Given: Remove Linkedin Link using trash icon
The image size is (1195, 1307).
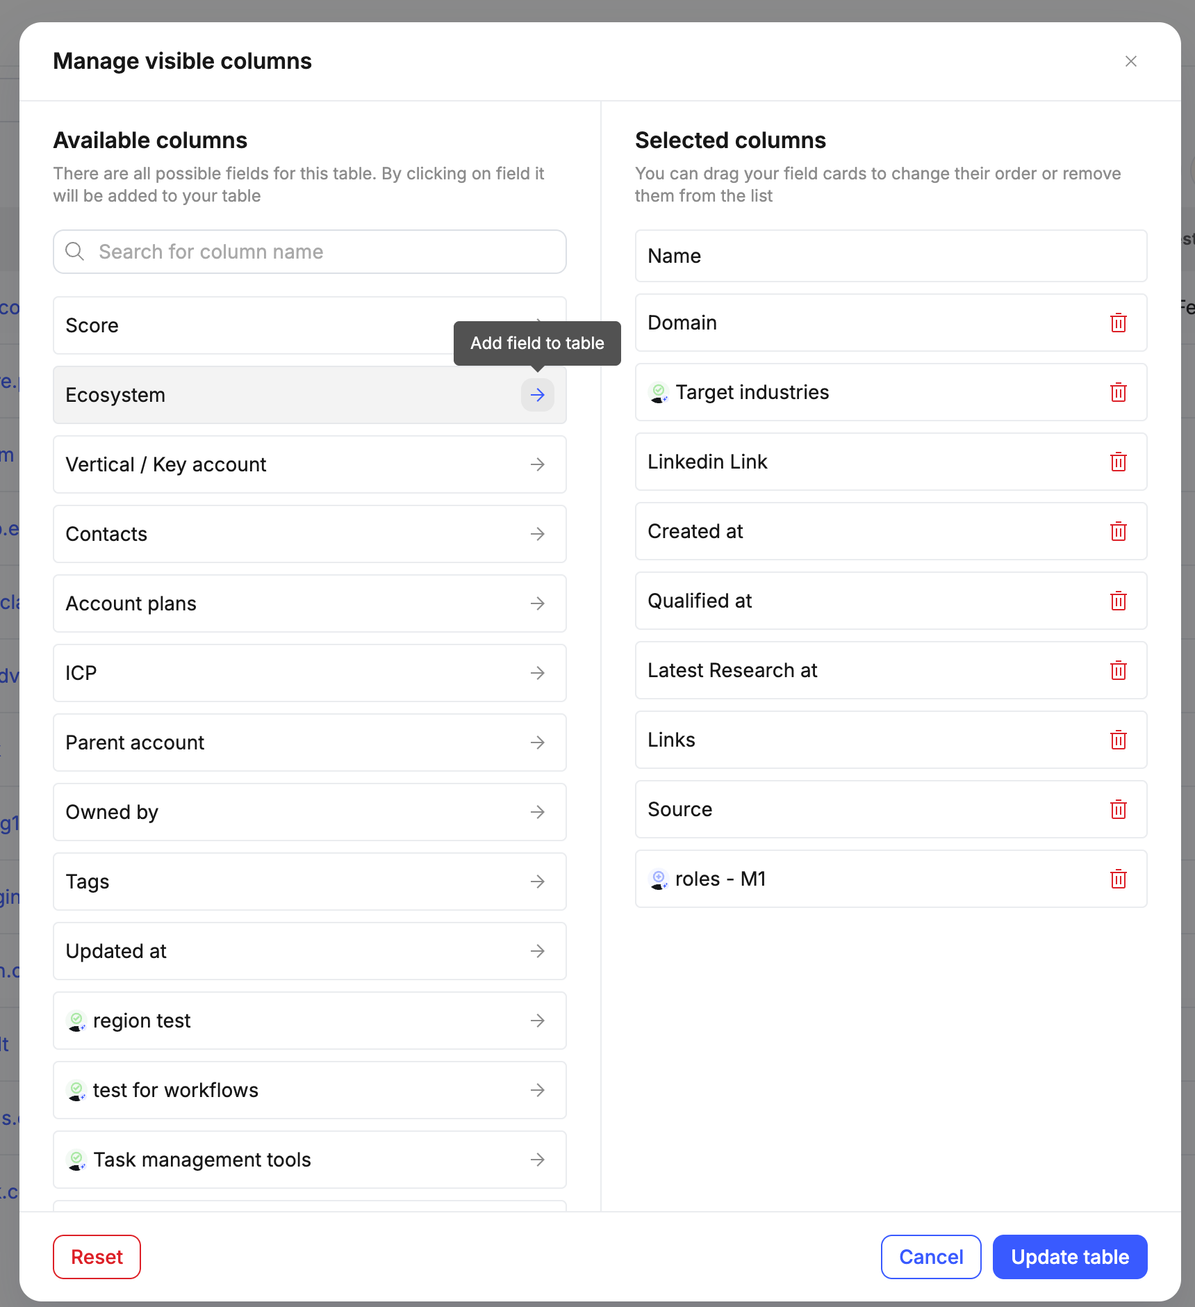Looking at the screenshot, I should pos(1118,462).
